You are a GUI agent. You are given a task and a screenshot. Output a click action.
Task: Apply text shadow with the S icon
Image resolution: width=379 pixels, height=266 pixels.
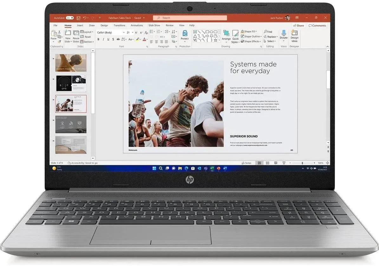point(113,39)
